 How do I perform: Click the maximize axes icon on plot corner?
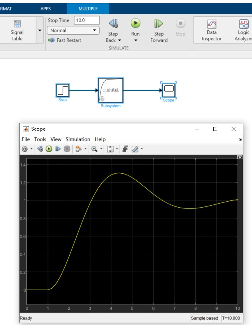pyautogui.click(x=240, y=158)
